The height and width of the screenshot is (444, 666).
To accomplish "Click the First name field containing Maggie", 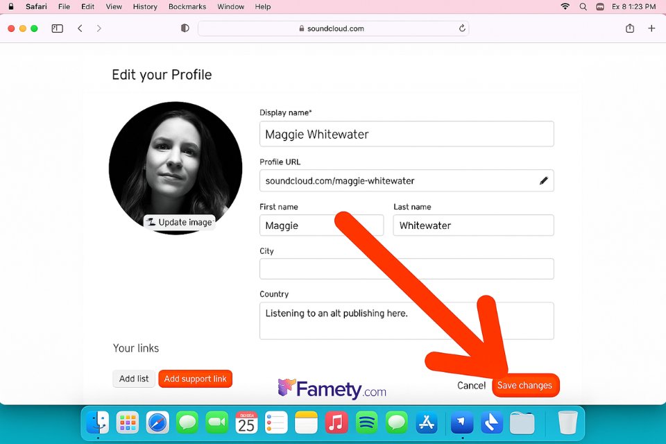I will point(321,225).
